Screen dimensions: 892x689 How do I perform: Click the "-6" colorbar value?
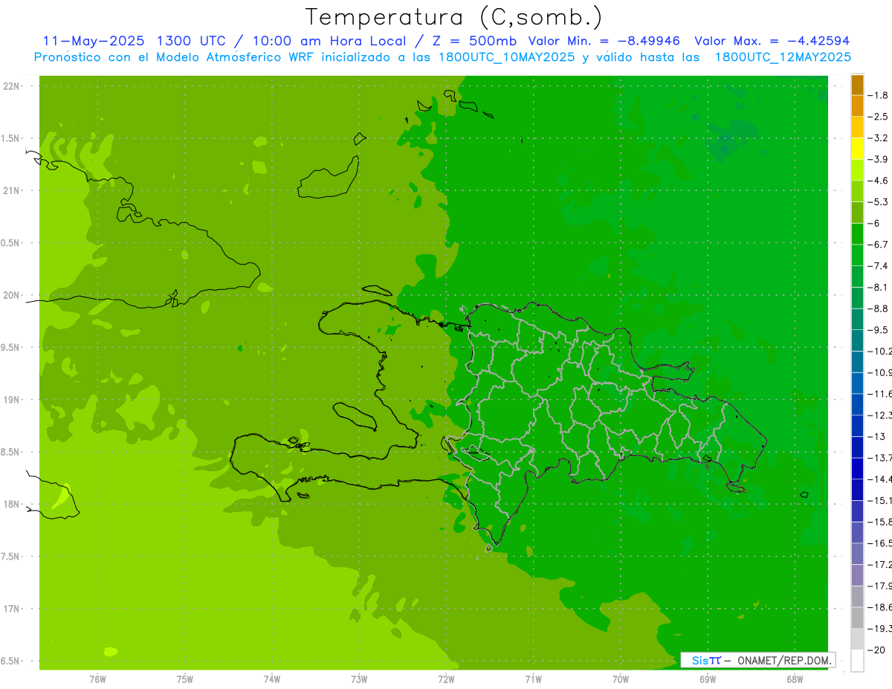point(876,223)
